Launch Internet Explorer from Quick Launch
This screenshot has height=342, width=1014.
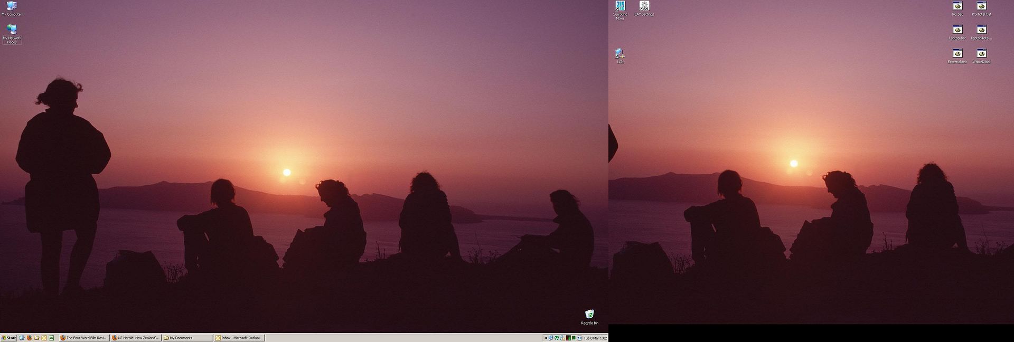coord(22,338)
